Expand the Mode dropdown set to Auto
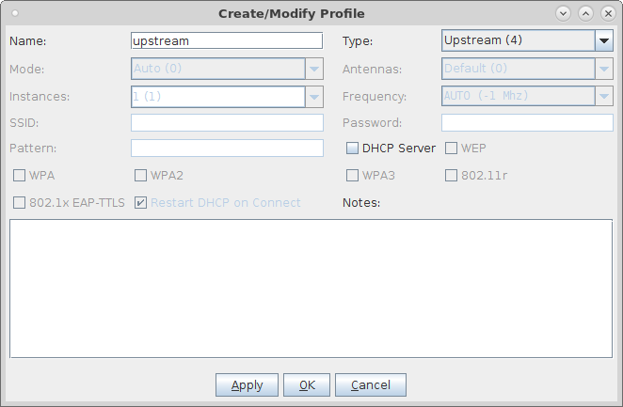 314,70
